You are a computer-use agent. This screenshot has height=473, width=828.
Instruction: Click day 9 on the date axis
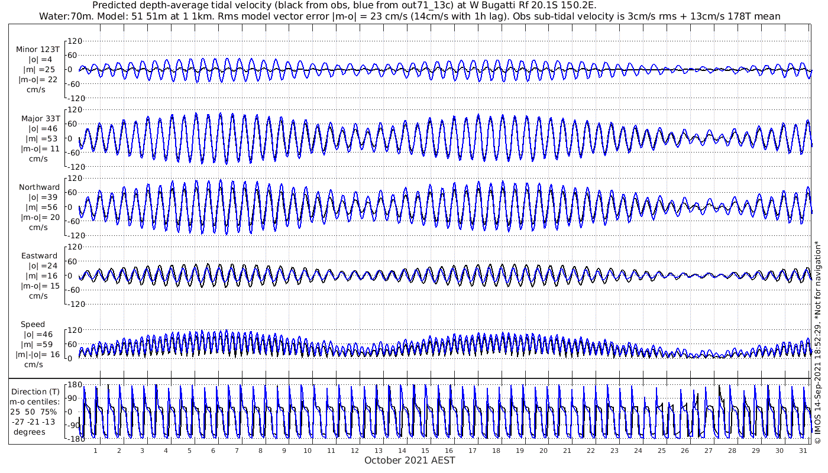pyautogui.click(x=284, y=451)
